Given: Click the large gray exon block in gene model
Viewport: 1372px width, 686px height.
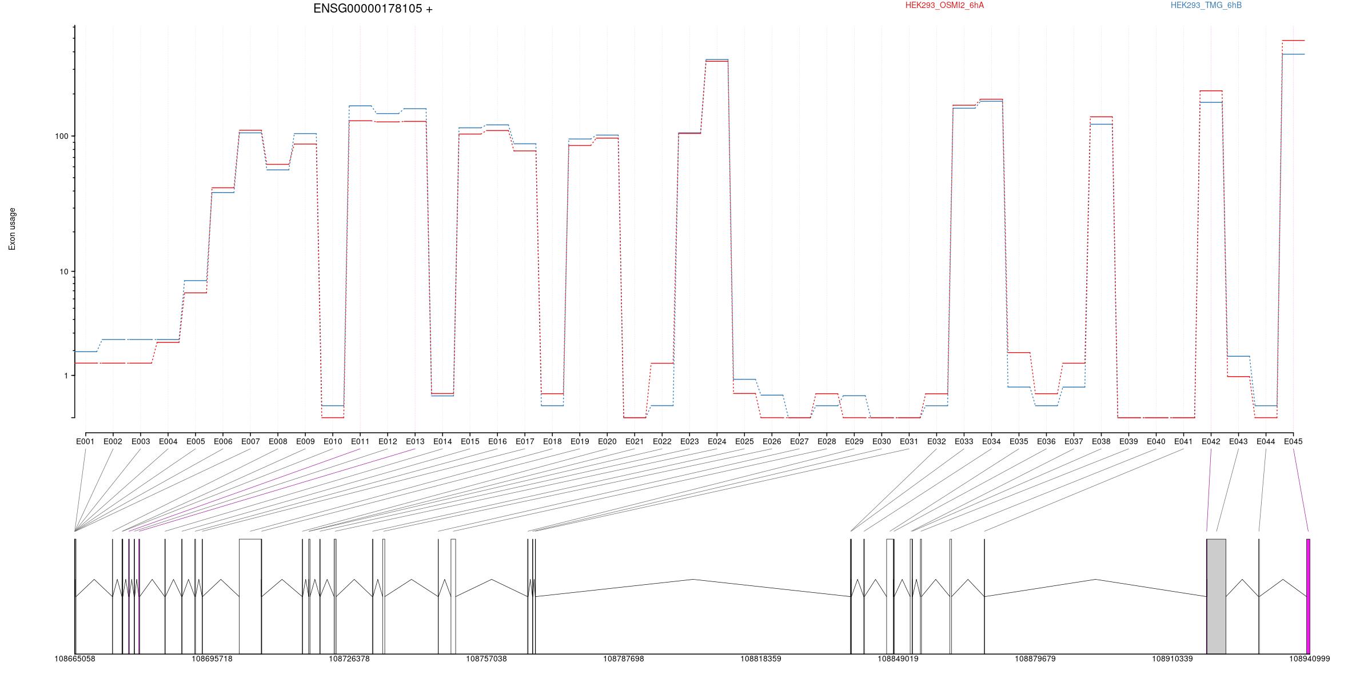Looking at the screenshot, I should tap(1217, 596).
